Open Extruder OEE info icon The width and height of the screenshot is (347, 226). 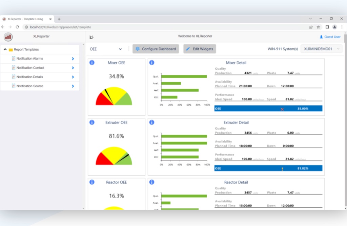point(92,122)
